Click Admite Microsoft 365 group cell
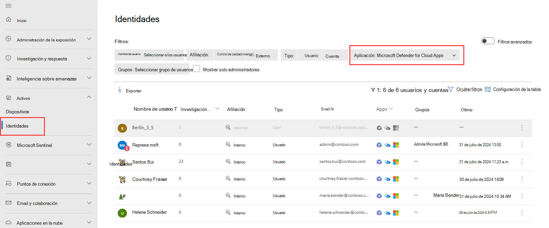Image resolution: width=549 pixels, height=228 pixels. (x=431, y=144)
